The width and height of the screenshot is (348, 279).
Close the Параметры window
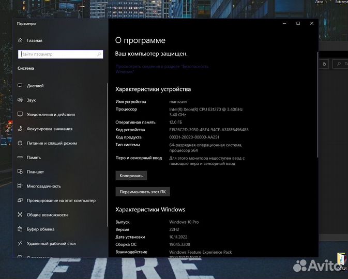pyautogui.click(x=312, y=23)
